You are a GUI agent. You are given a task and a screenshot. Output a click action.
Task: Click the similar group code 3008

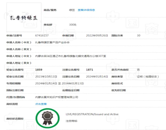click(x=73, y=25)
